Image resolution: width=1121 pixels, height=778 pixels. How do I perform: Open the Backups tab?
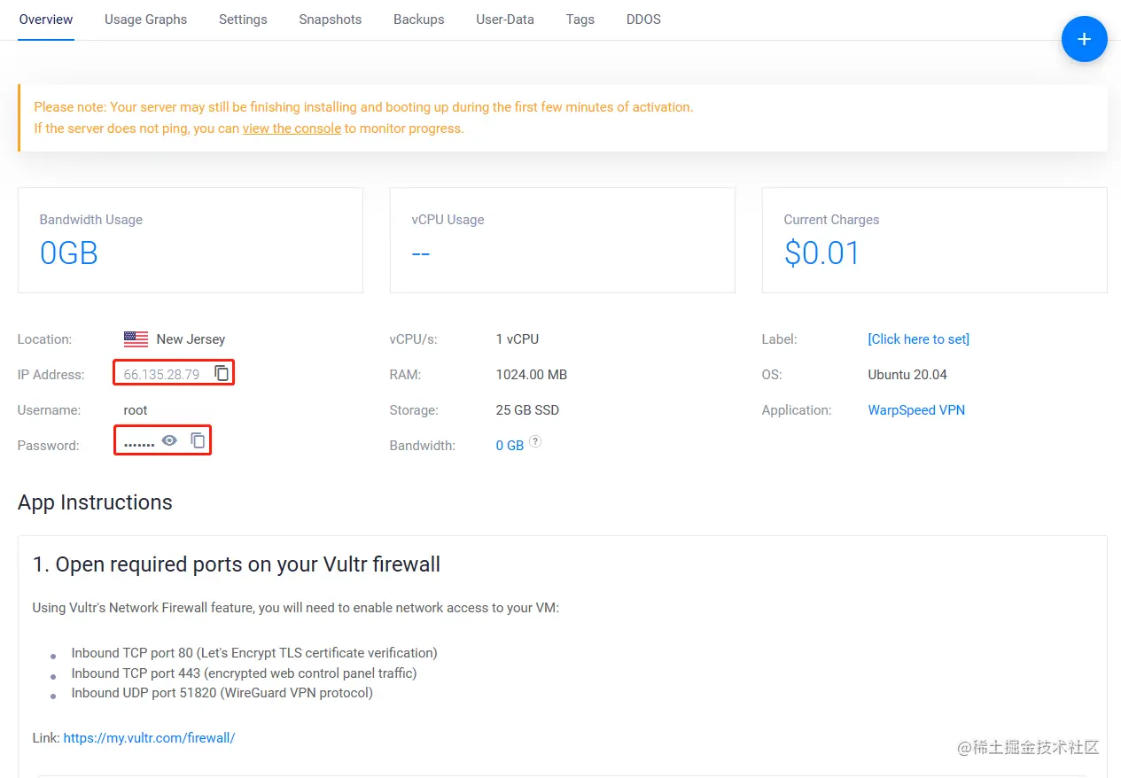pyautogui.click(x=419, y=19)
